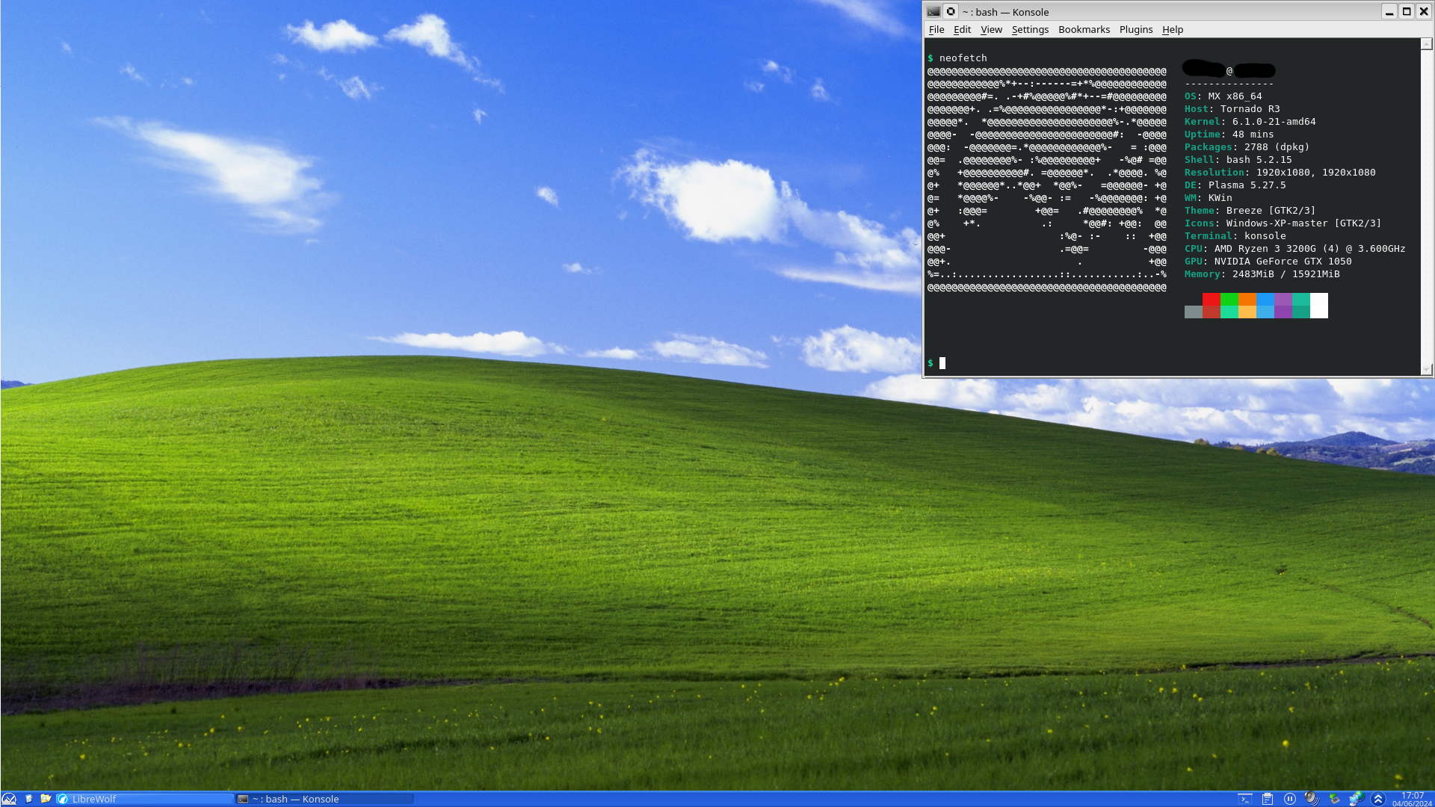Click the red color block in neofetch

(x=1211, y=300)
